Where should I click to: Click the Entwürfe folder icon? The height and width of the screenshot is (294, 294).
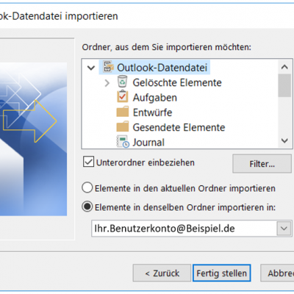(x=123, y=112)
